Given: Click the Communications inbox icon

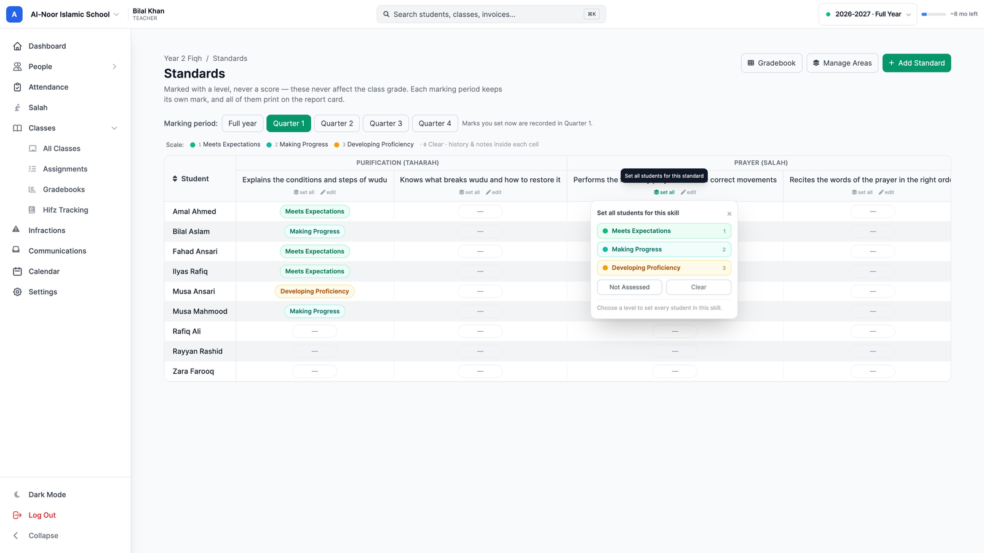Looking at the screenshot, I should 16,250.
